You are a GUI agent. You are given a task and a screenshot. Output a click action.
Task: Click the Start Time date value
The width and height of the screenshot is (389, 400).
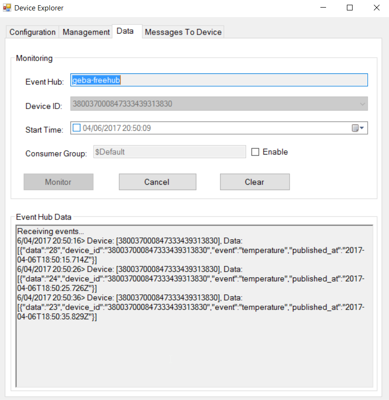click(117, 128)
